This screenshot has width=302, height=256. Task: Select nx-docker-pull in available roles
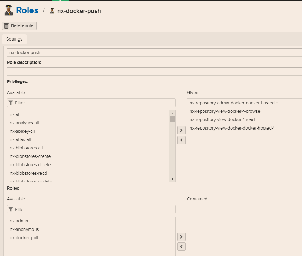coord(24,238)
